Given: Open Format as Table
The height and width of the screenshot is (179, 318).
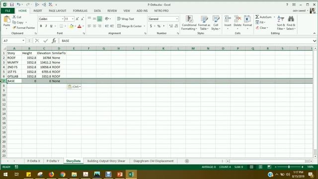Looking at the screenshot, I should point(204,23).
